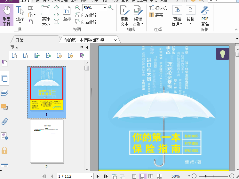Switch to continuous facing view mode
Image resolution: width=239 pixels, height=179 pixels.
point(159,176)
